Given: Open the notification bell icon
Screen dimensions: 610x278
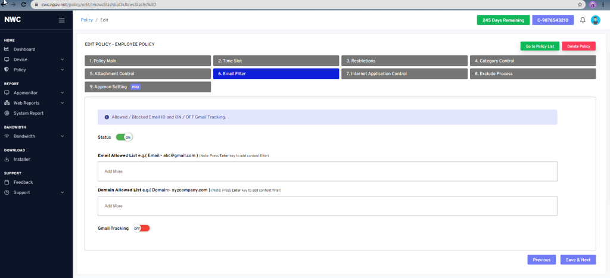Looking at the screenshot, I should pos(583,20).
